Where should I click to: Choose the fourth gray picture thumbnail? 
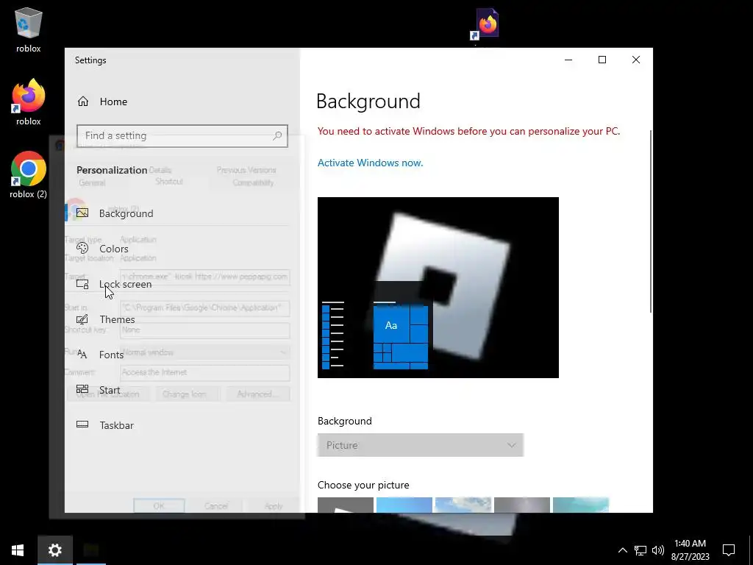522,505
